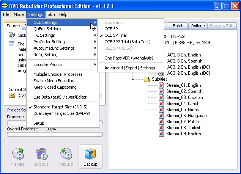
Task: Select AC3, 6 Ch, English audio
Action: 184,55
